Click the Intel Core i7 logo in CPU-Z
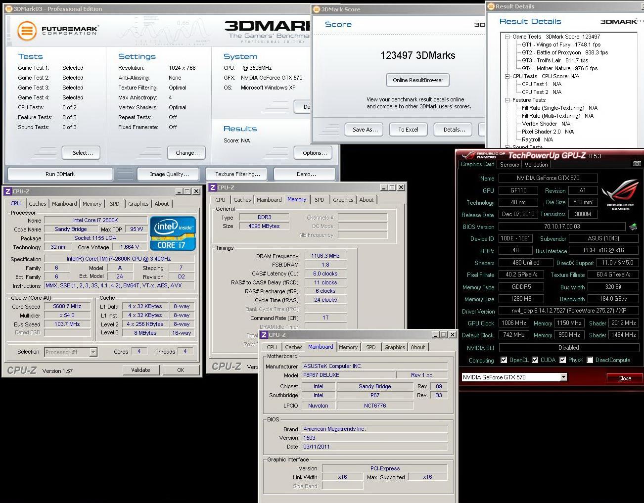This screenshot has height=503, width=644. click(x=173, y=233)
